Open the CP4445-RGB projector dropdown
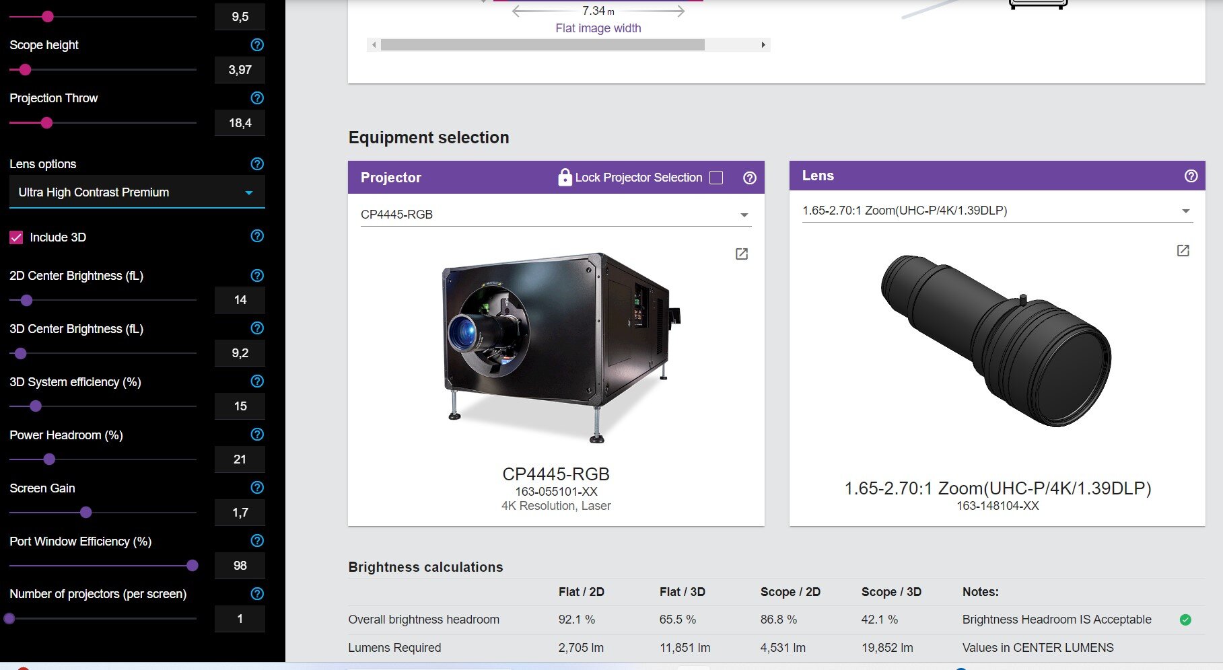The height and width of the screenshot is (670, 1223). pos(555,215)
